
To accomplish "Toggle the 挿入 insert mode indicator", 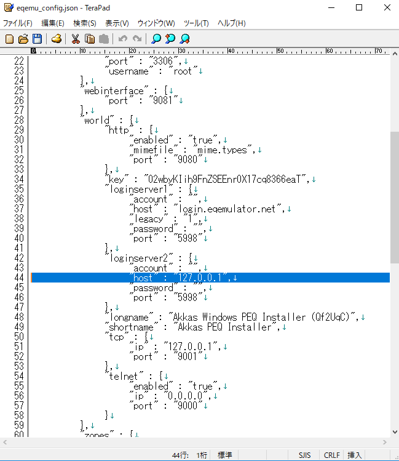I will point(355,455).
